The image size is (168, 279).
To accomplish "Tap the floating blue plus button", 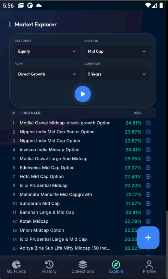I will click(148, 238).
